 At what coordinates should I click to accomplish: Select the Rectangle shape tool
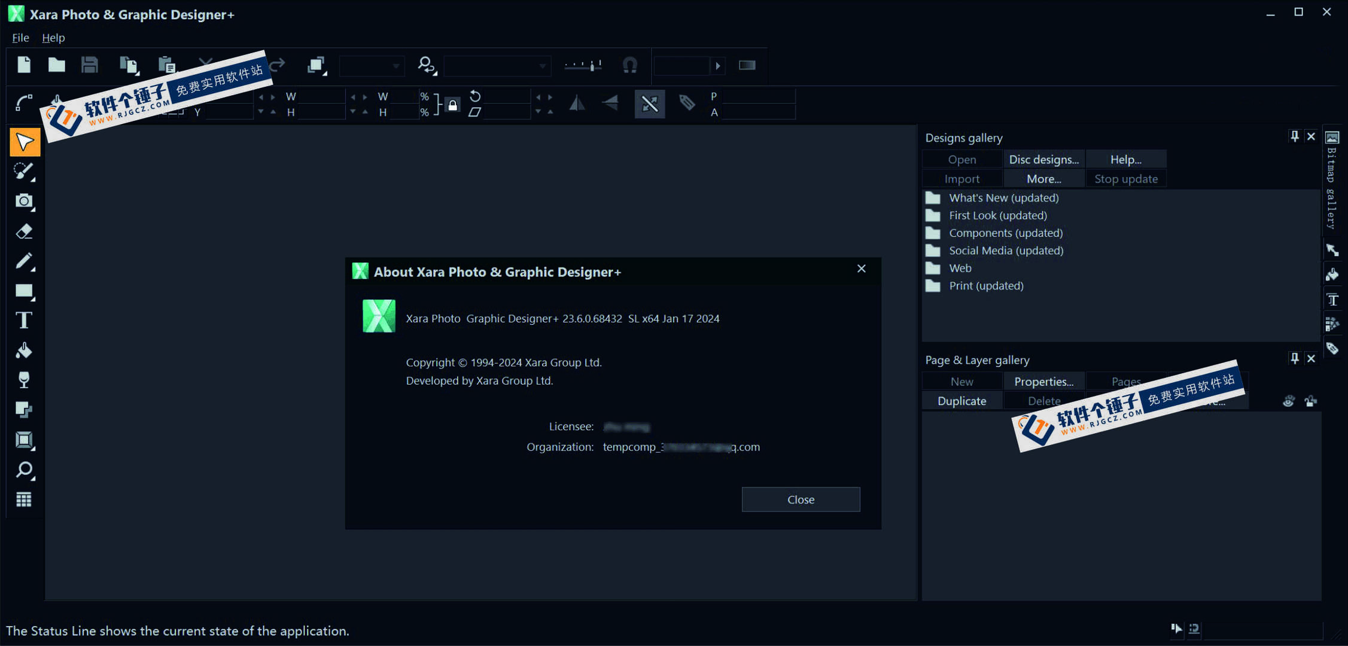point(25,291)
